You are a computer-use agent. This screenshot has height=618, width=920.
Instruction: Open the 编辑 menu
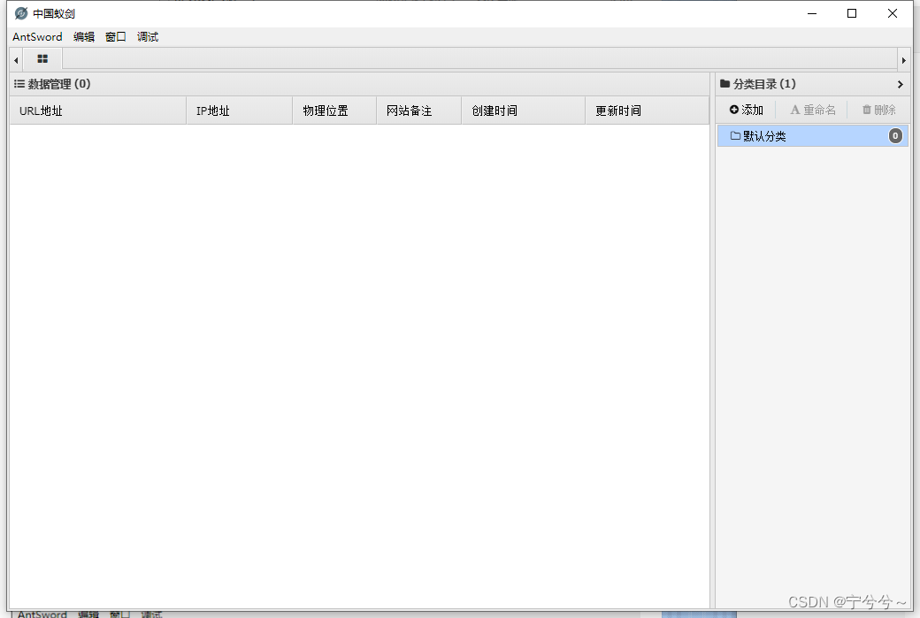pos(84,37)
